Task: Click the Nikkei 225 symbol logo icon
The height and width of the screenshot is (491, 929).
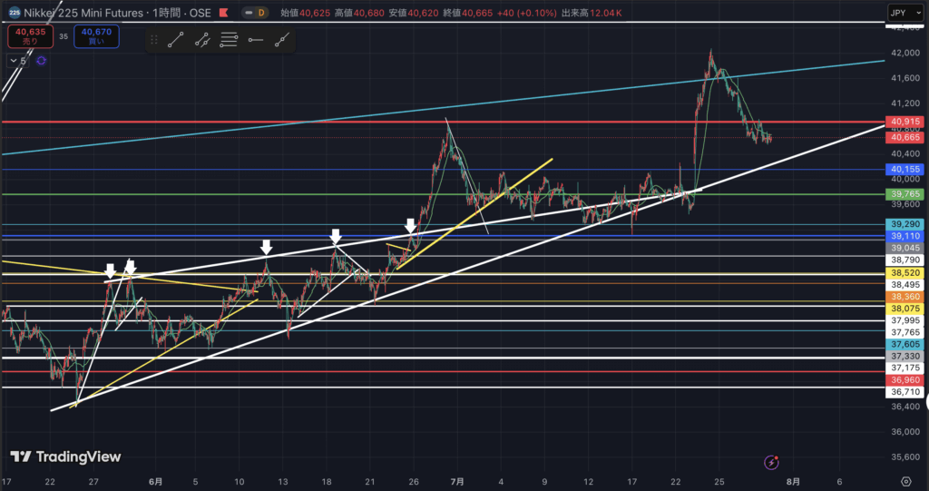Action: click(15, 13)
